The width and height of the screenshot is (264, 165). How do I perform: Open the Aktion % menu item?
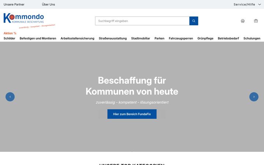10,33
